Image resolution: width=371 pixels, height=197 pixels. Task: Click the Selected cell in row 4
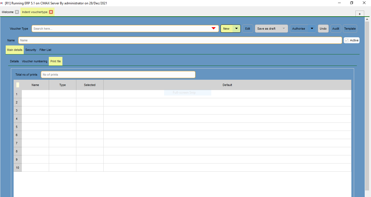click(90, 119)
